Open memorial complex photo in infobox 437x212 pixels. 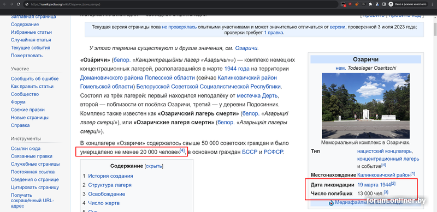(365, 106)
